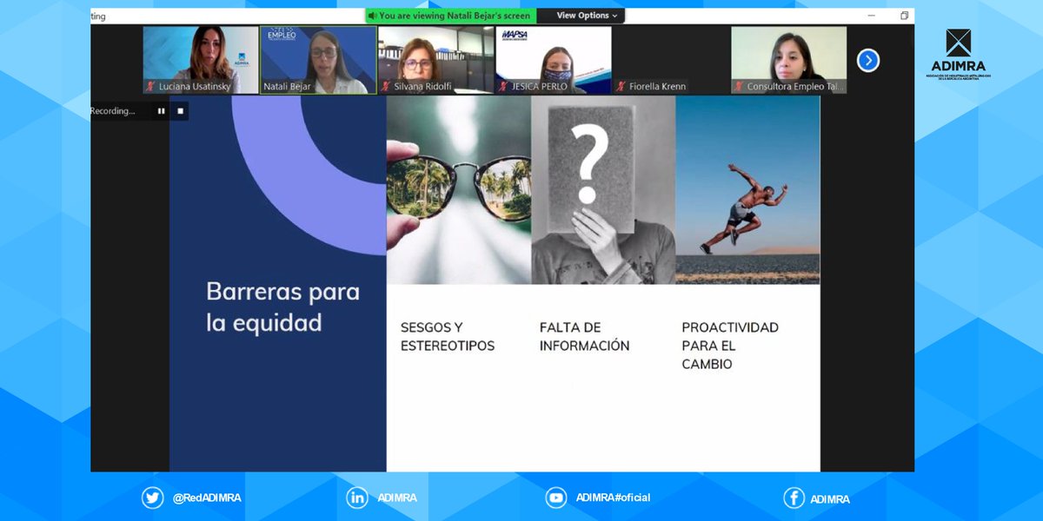
Task: Open the View Options dropdown
Action: tap(588, 16)
